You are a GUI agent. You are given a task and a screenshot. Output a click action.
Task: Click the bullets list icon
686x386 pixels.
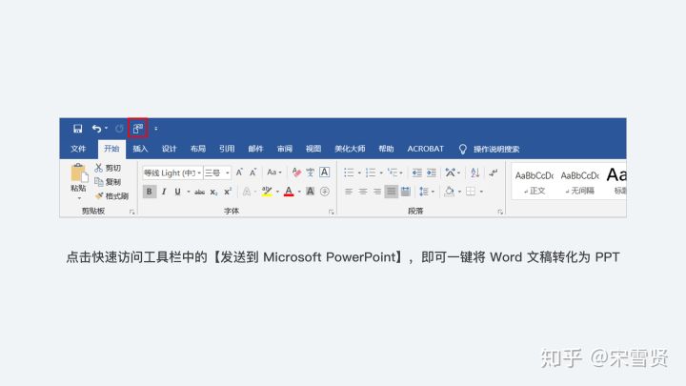349,173
